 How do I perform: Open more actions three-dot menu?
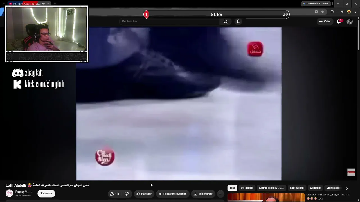(x=221, y=194)
